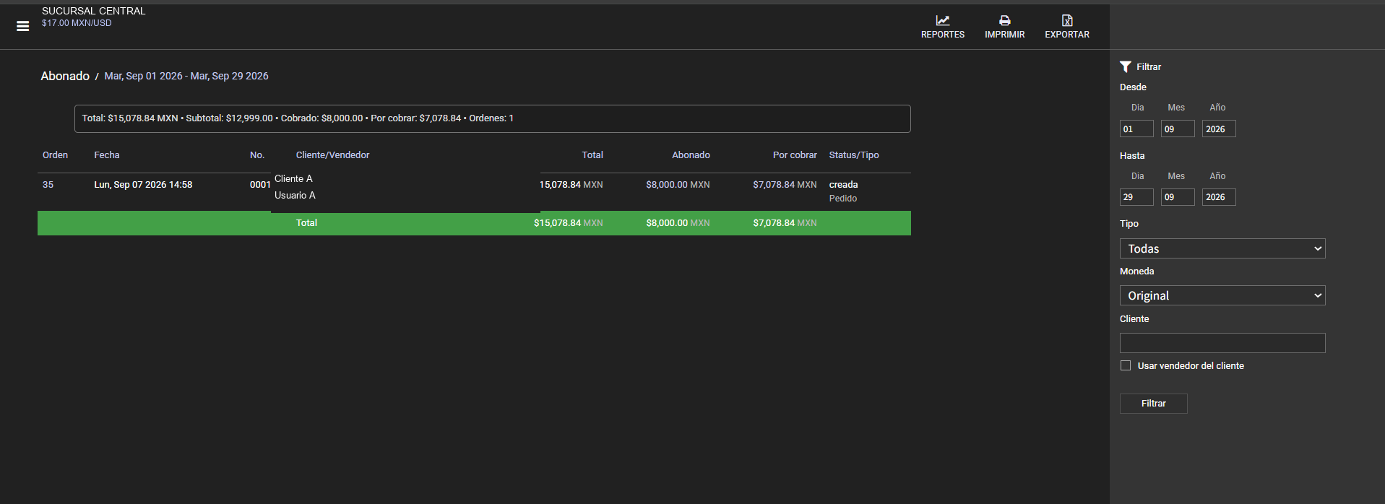Click the Status/Tipo column header
Screen dimensions: 1385x504
tap(854, 155)
